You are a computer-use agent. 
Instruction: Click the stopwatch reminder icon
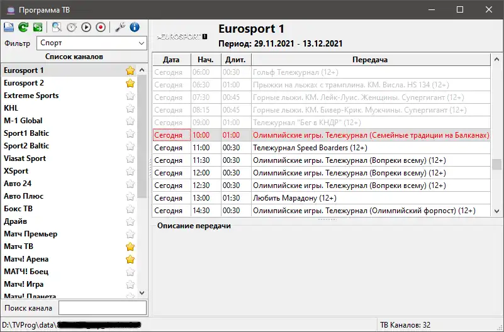pos(71,27)
